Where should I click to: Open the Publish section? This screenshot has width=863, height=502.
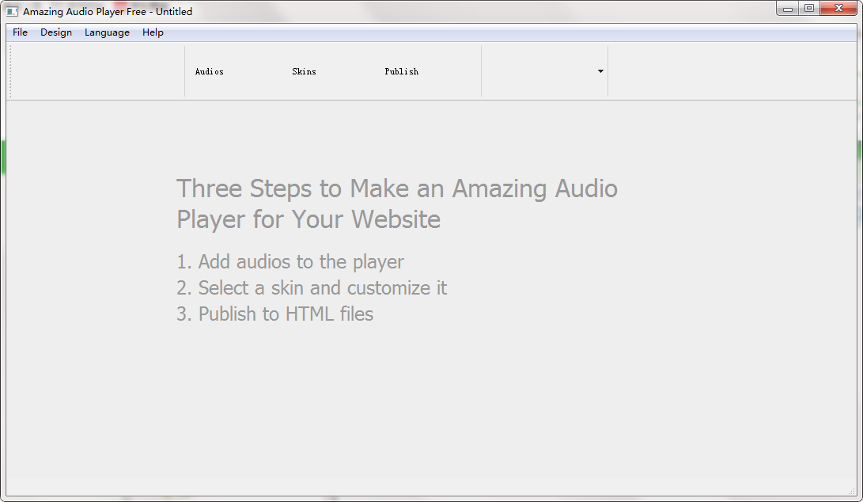pyautogui.click(x=402, y=71)
